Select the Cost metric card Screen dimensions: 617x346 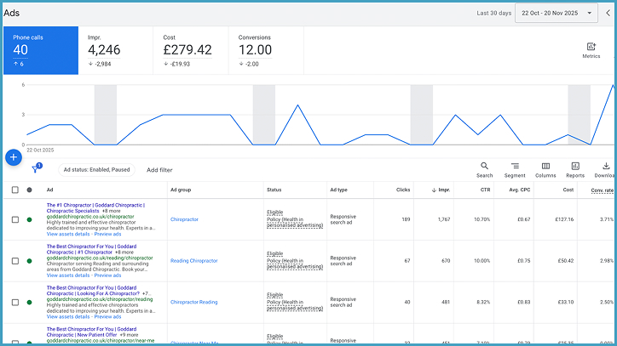(190, 50)
